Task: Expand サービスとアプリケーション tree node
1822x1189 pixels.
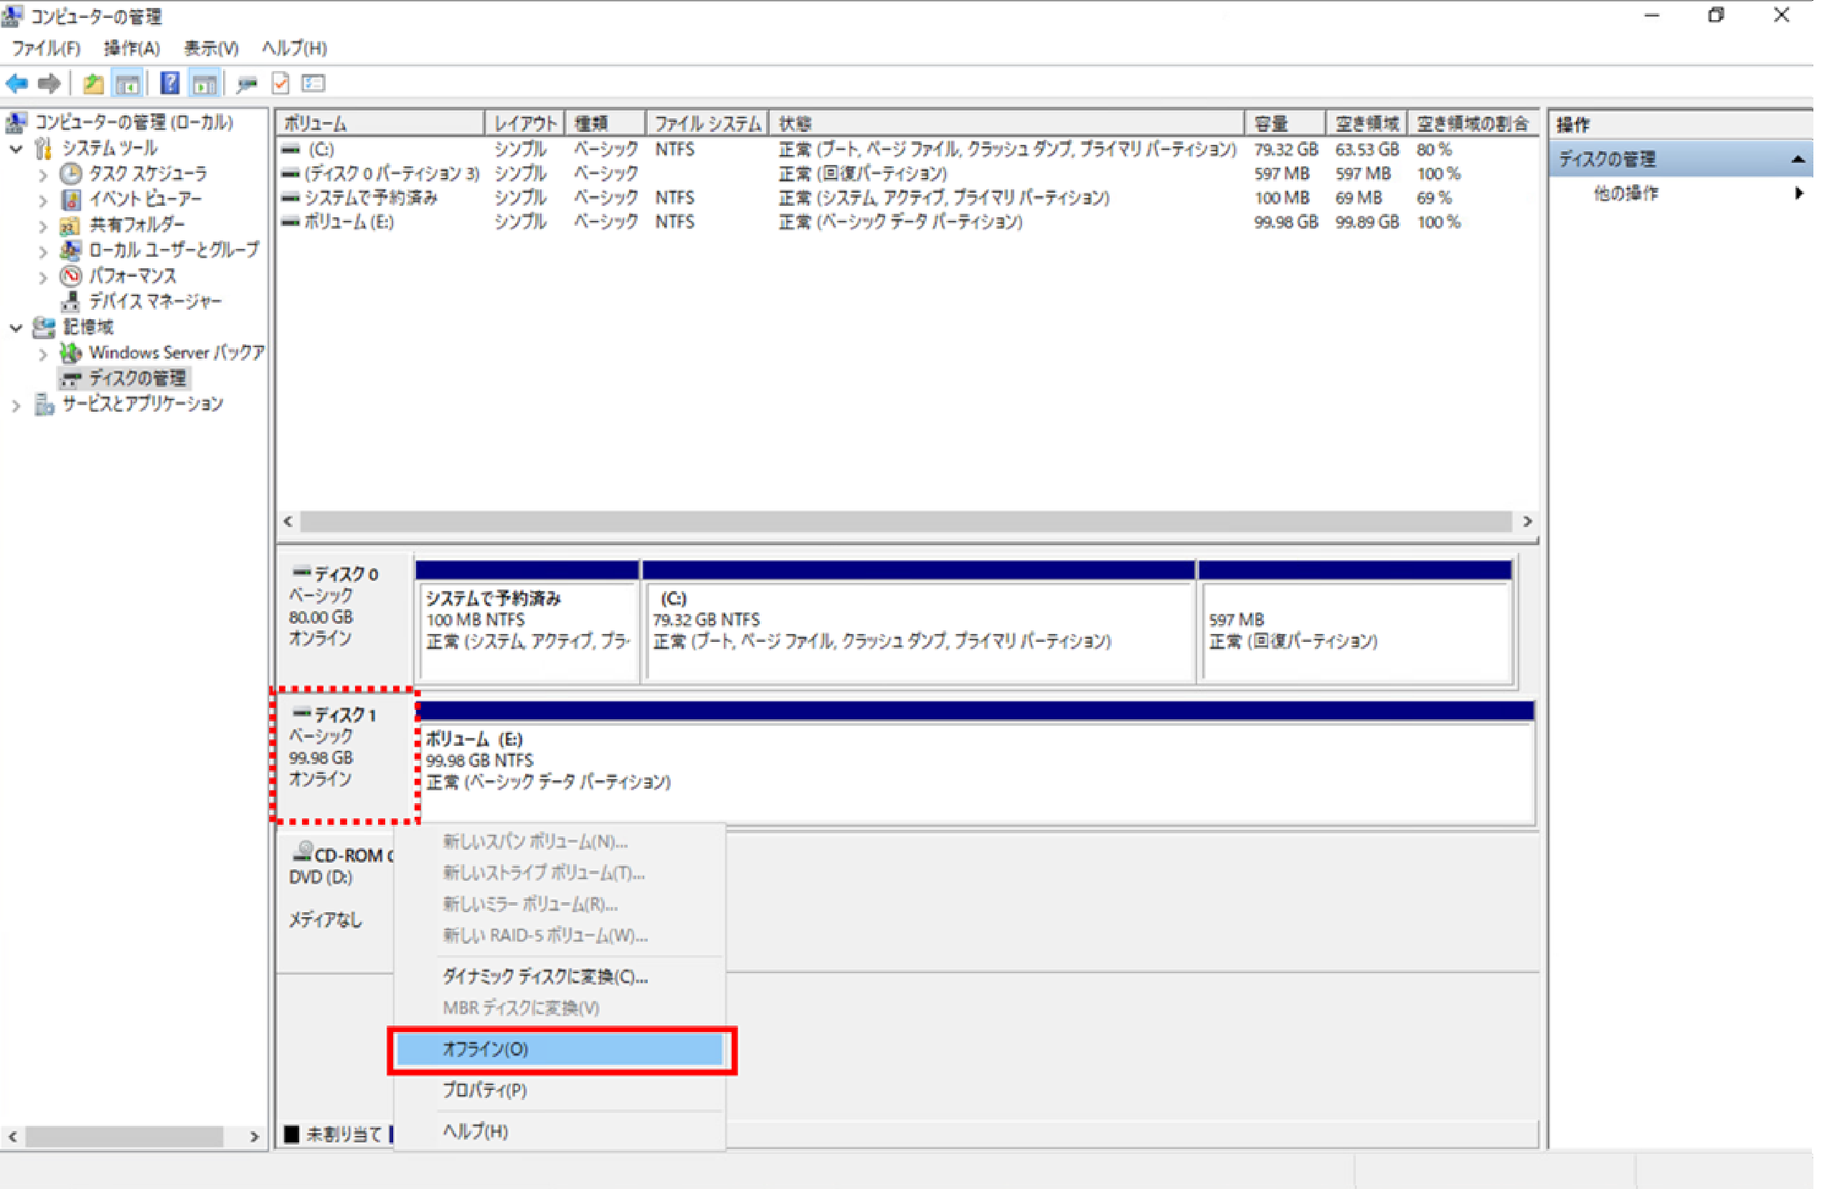Action: (16, 405)
